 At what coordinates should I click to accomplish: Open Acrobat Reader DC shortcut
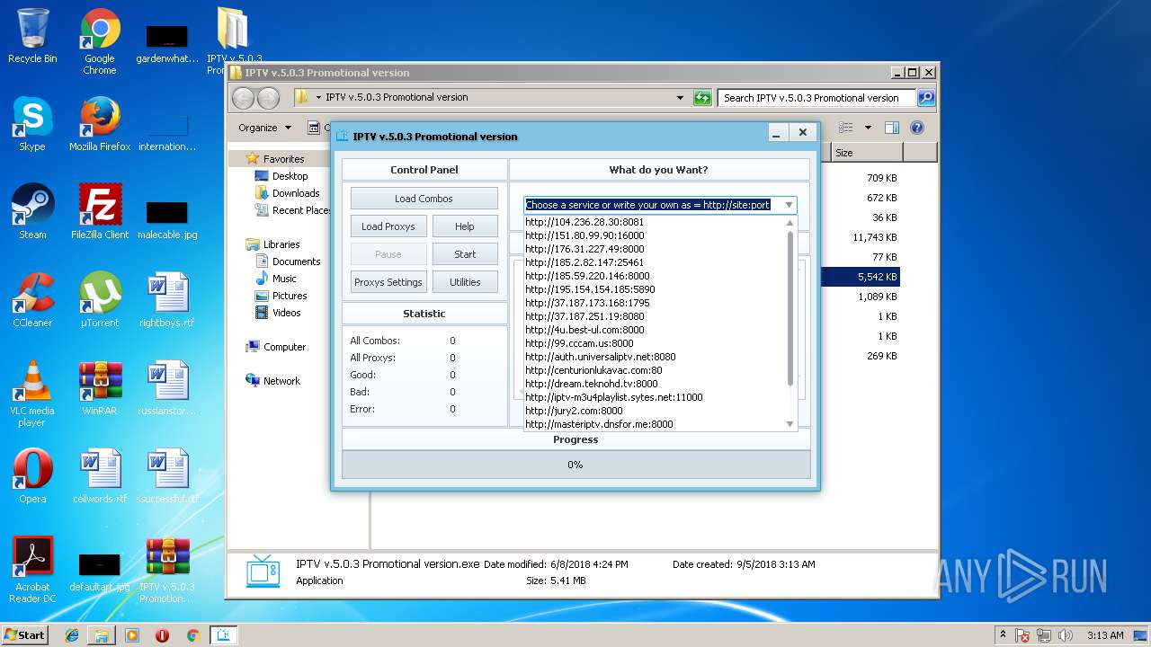coord(32,570)
